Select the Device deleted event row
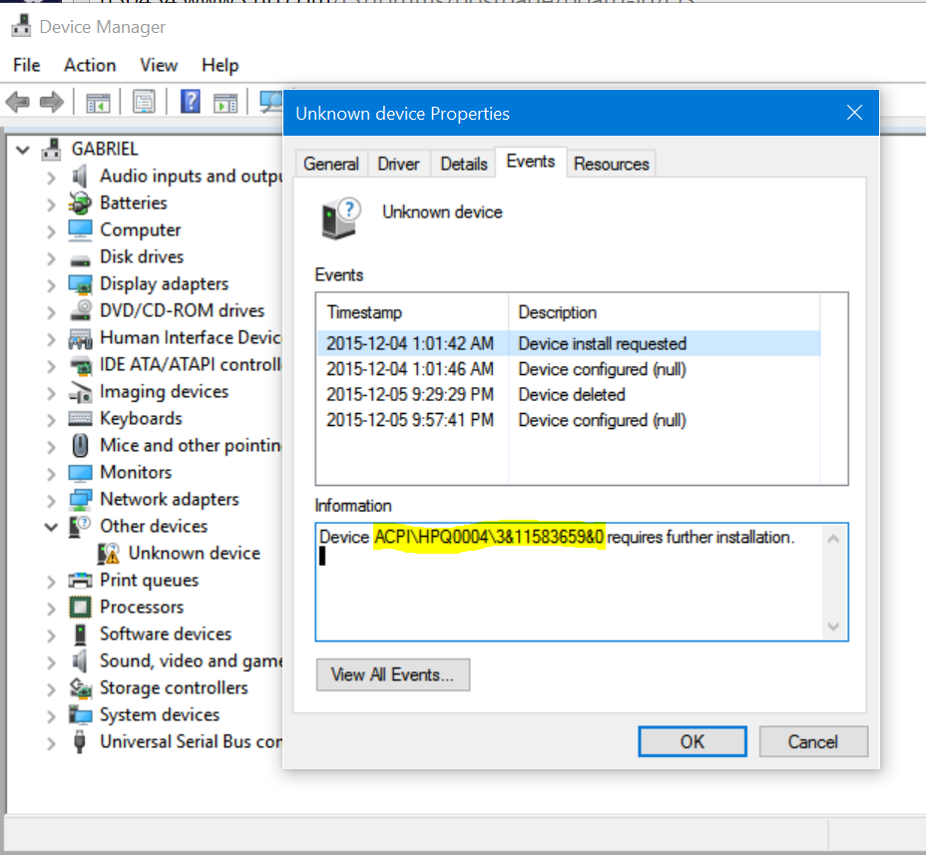 click(x=571, y=395)
